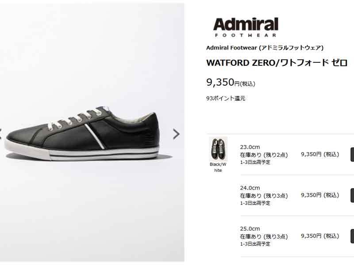This screenshot has height=265, width=354.
Task: Select the 25.0cm size label
Action: (250, 229)
